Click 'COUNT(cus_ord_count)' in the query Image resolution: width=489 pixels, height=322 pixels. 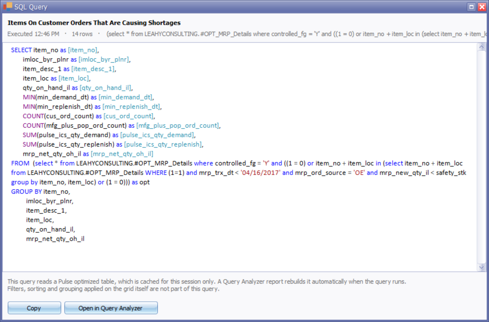click(58, 116)
